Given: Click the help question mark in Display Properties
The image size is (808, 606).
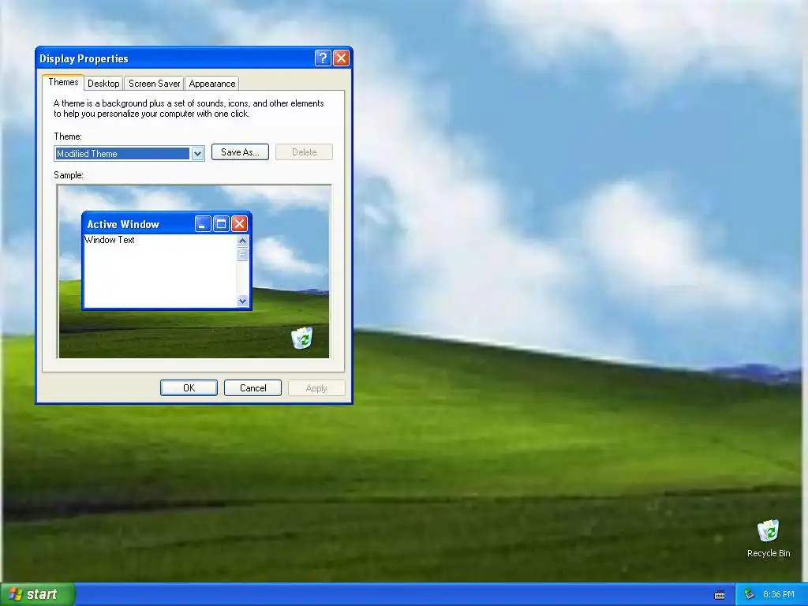Looking at the screenshot, I should (323, 58).
